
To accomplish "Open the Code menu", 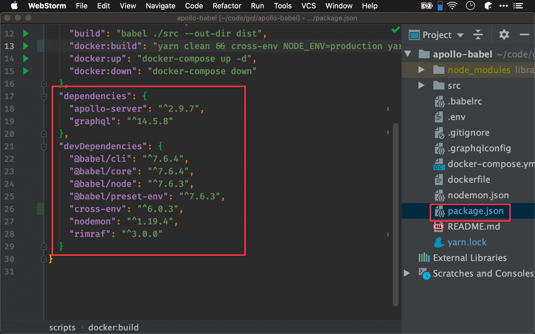I will [194, 6].
